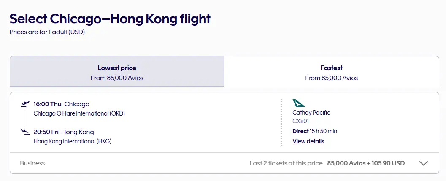446x181 pixels.
Task: Click the Direct 15 h 50 min duration
Action: pos(315,132)
